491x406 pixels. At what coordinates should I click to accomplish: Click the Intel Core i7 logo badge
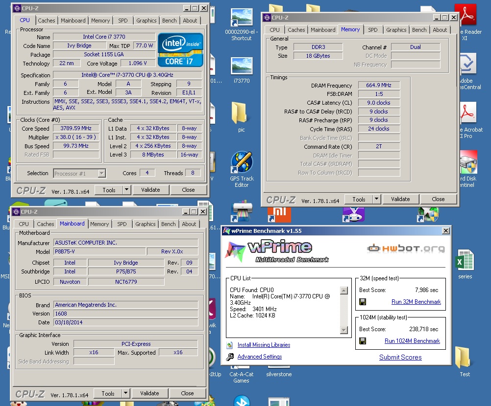pos(180,50)
